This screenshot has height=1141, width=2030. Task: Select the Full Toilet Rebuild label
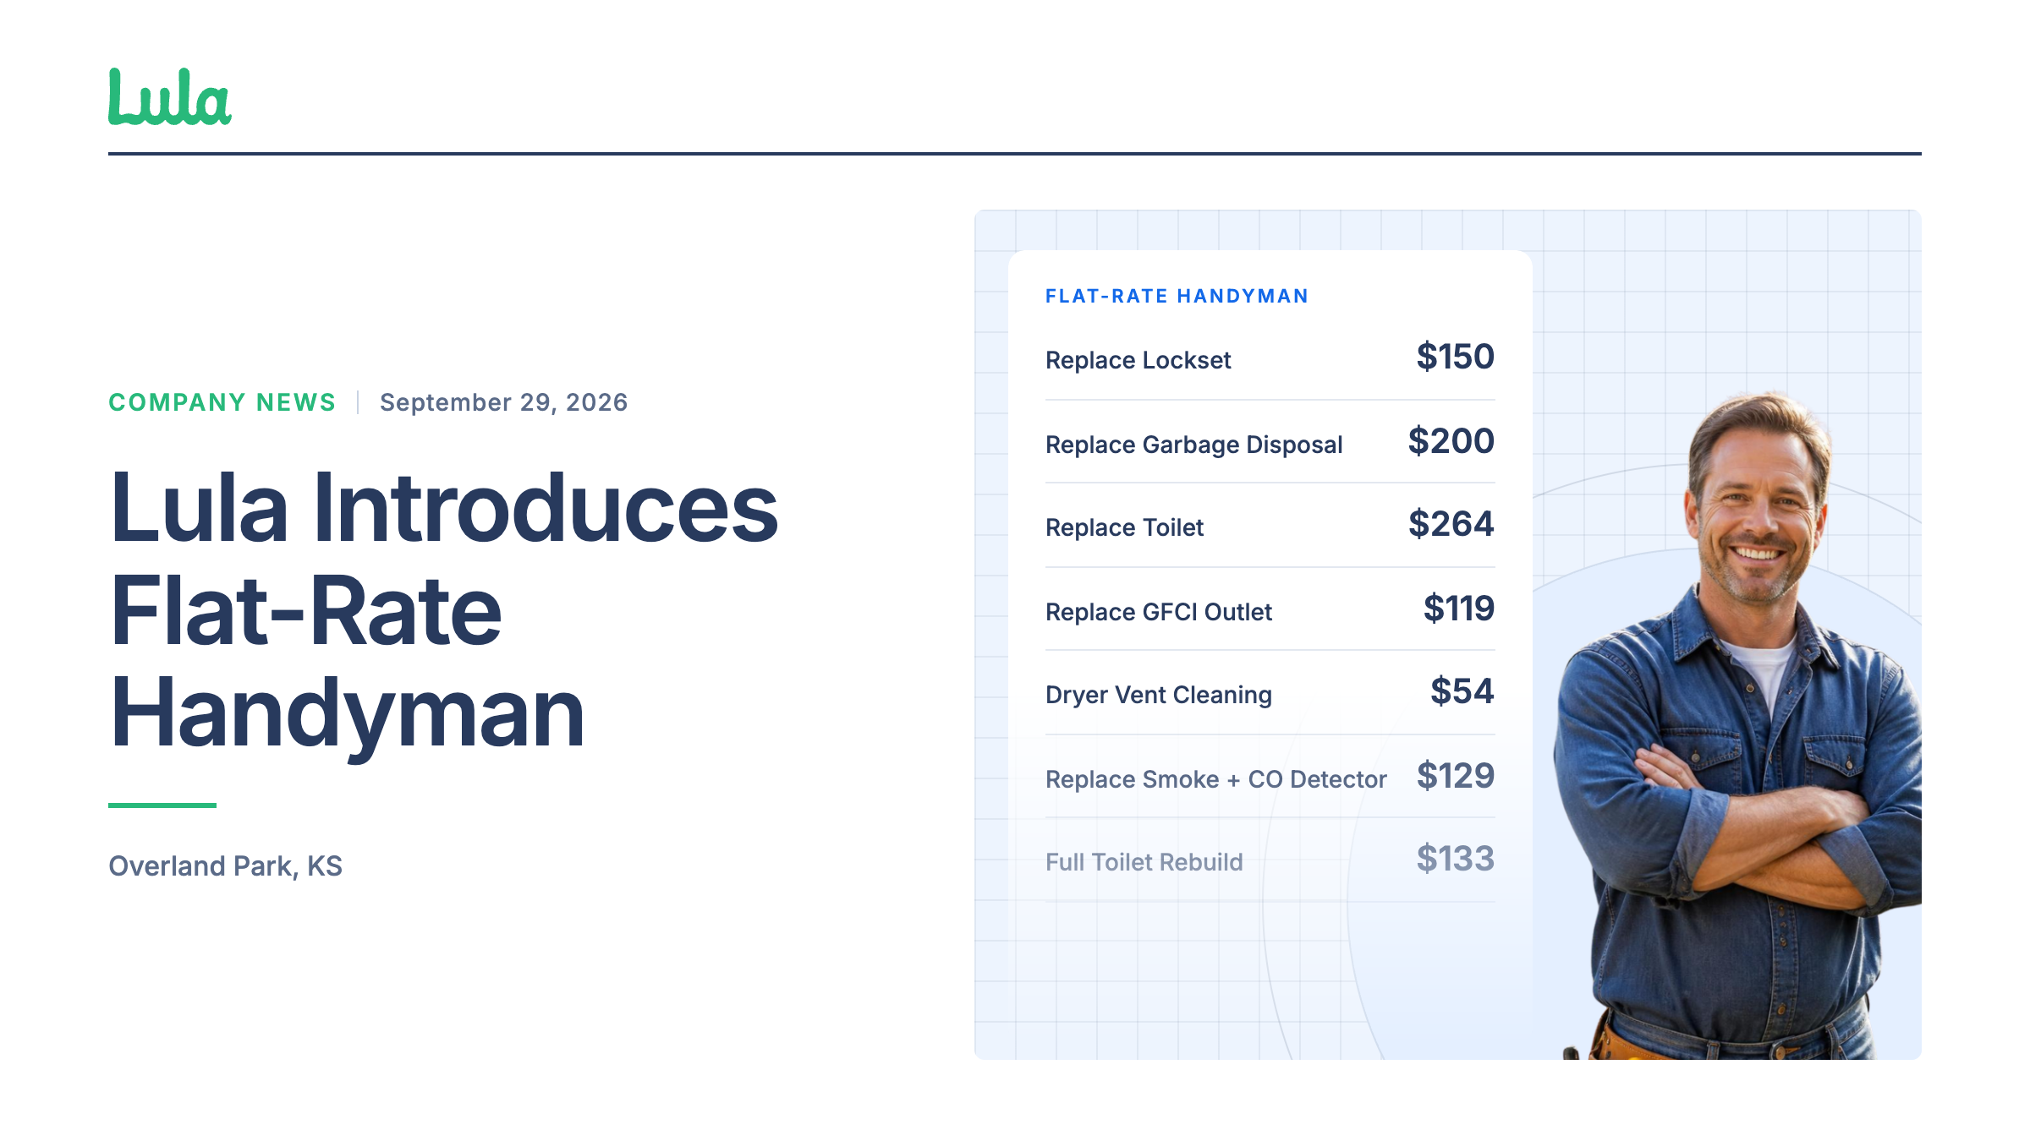coord(1144,862)
